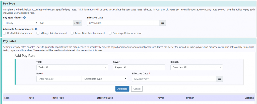
Task: Enable On-Call Reimbursement checkbox
Action: [4, 33]
